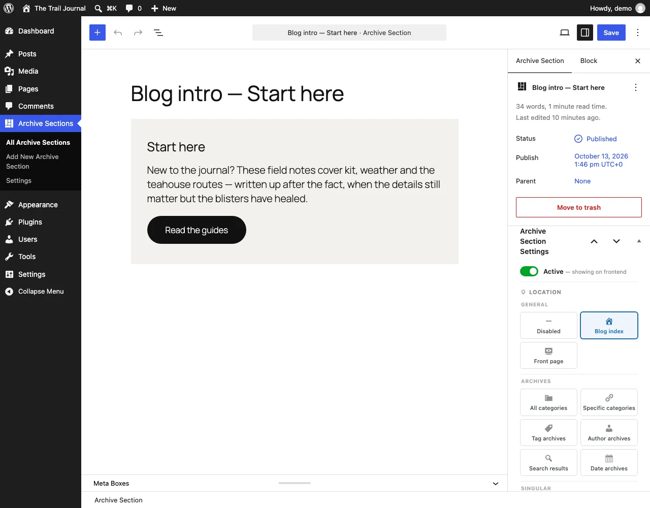
Task: Collapse the Archive Section Settings panel
Action: pyautogui.click(x=639, y=241)
